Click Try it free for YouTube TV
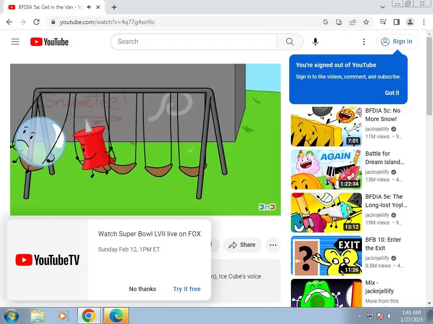 (186, 289)
